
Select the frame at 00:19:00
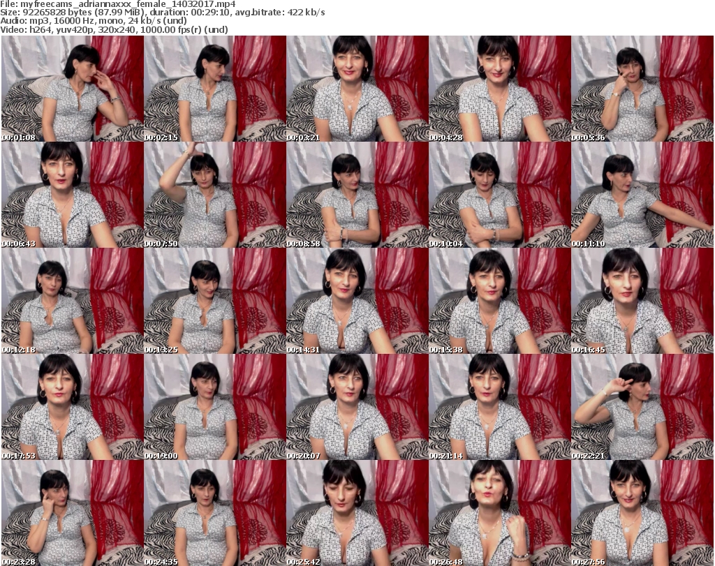[x=215, y=407]
